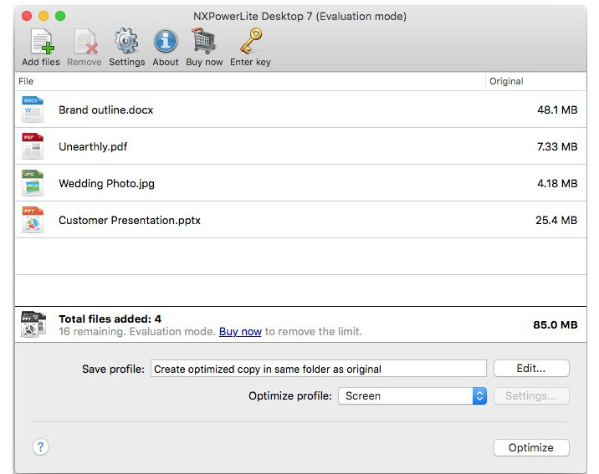Minimize the window with the yellow button
The width and height of the screenshot is (599, 474).
[44, 16]
